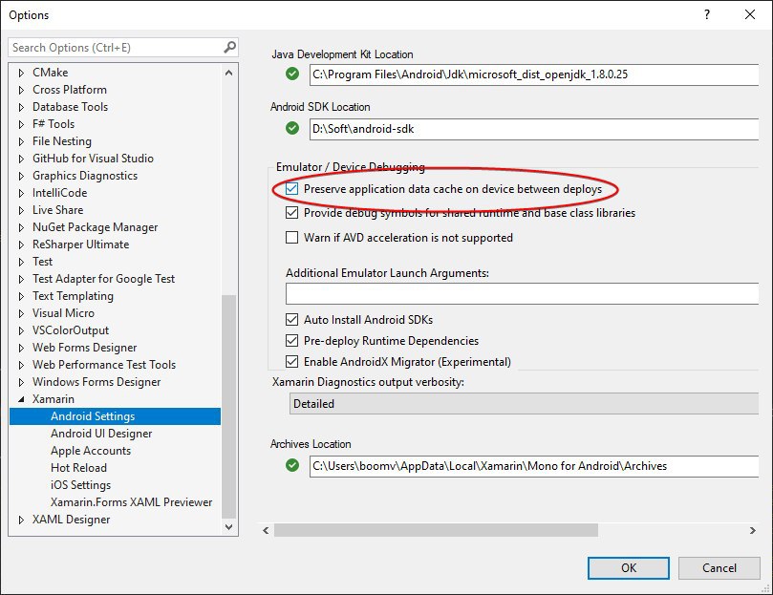Uncheck Pre-deploy Runtime Dependencies
773x595 pixels.
click(291, 341)
